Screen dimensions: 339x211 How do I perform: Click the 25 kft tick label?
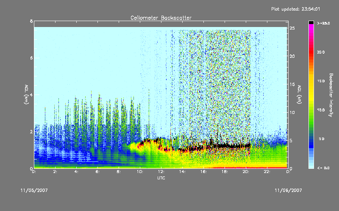click(x=292, y=28)
